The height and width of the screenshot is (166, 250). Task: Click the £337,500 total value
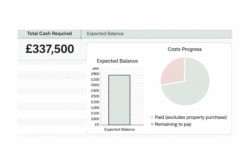[x=50, y=49]
